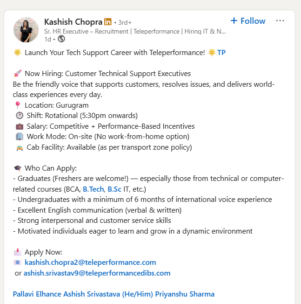Open Kashish Chopra's profile picture

click(x=26, y=29)
